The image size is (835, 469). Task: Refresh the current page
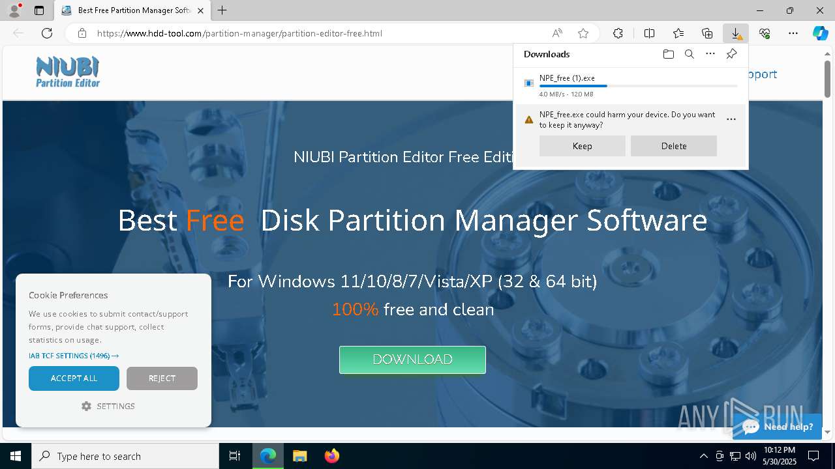[47, 33]
